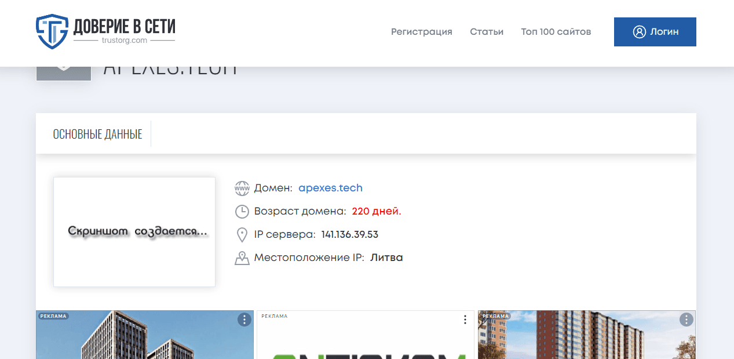Click the "Скриншот создается..." placeholder image

click(x=134, y=231)
